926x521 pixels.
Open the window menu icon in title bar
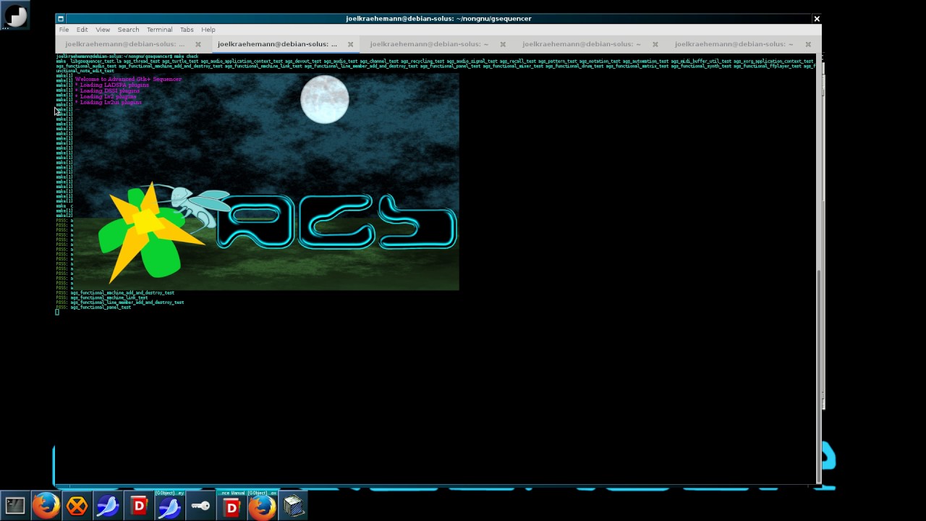(61, 19)
